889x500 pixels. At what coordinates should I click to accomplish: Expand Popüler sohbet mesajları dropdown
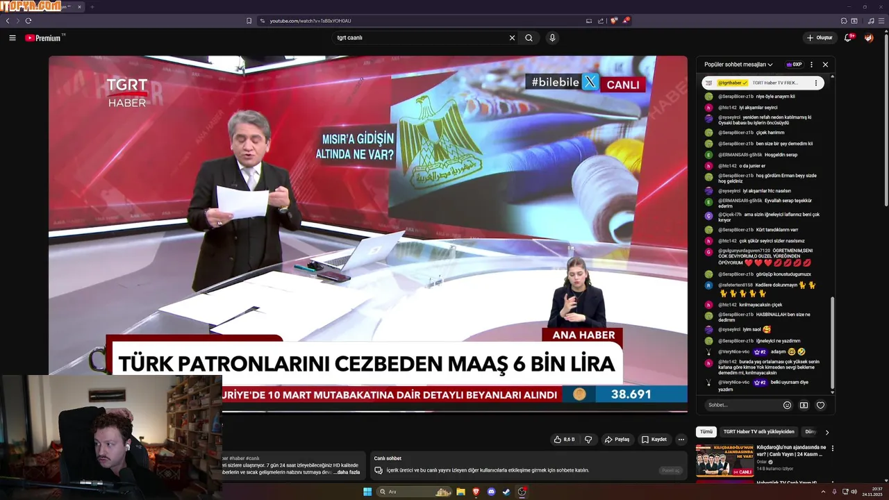coord(738,65)
